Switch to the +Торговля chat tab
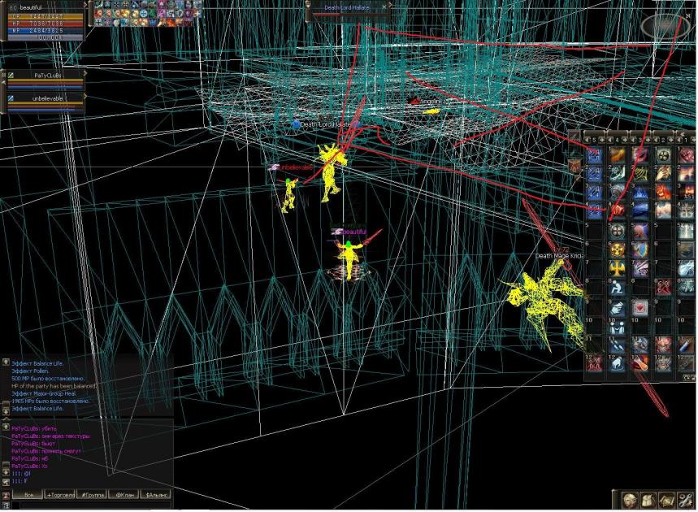The height and width of the screenshot is (512, 698). point(61,494)
